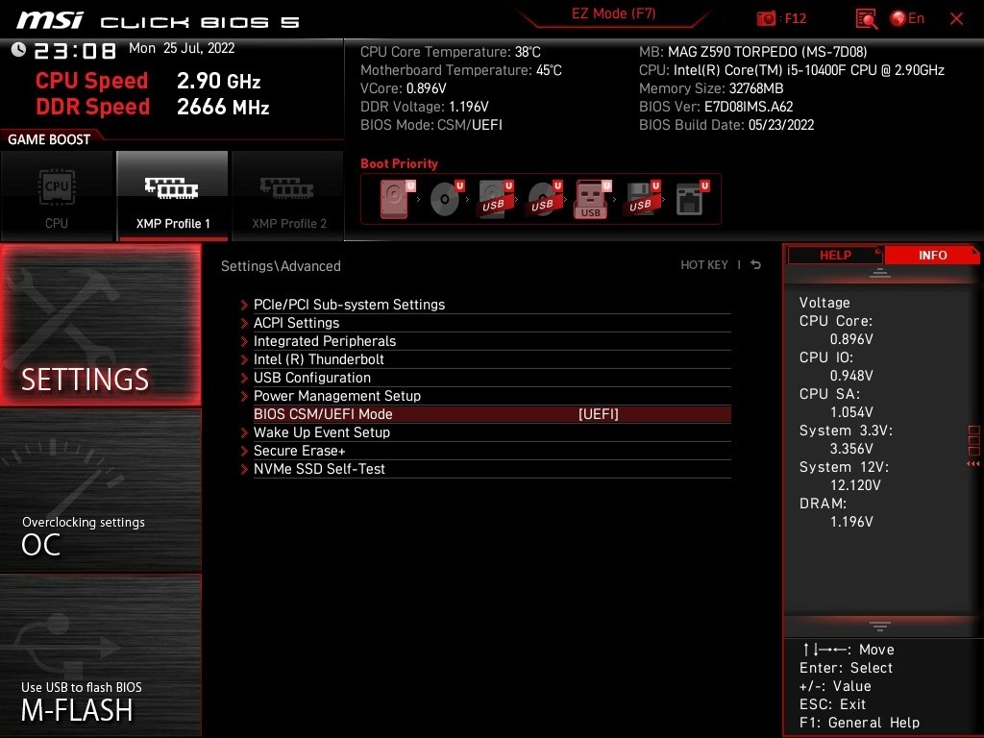Select the USB CD/DVD drive boot icon

(x=542, y=199)
